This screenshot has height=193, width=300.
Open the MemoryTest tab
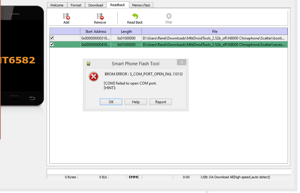click(x=141, y=5)
